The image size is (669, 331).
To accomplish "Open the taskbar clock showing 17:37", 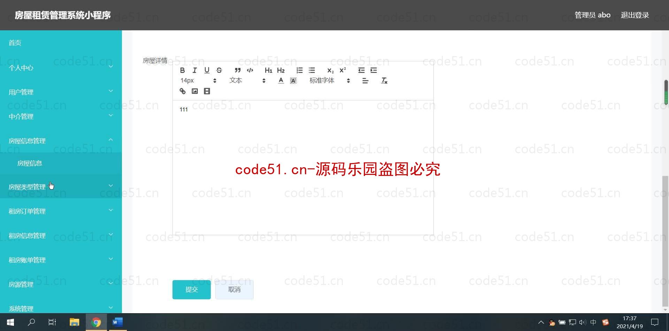I will coord(630,322).
